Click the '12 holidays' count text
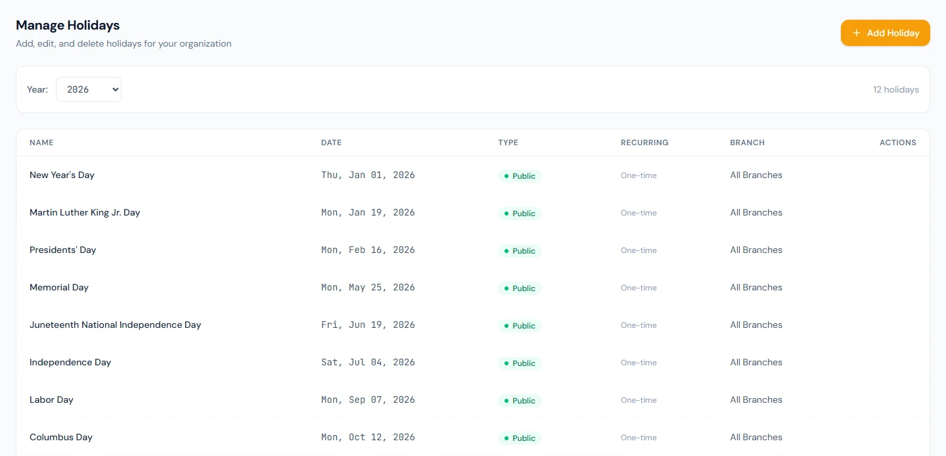The width and height of the screenshot is (946, 456). [896, 89]
